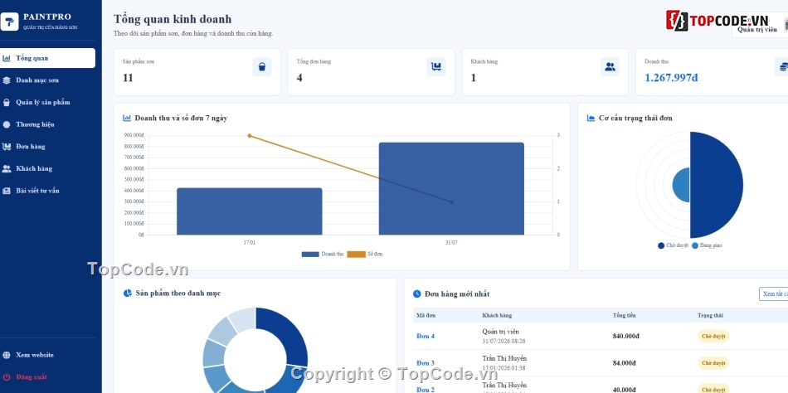Open the Khách hàng page
The height and width of the screenshot is (393, 788).
point(48,169)
